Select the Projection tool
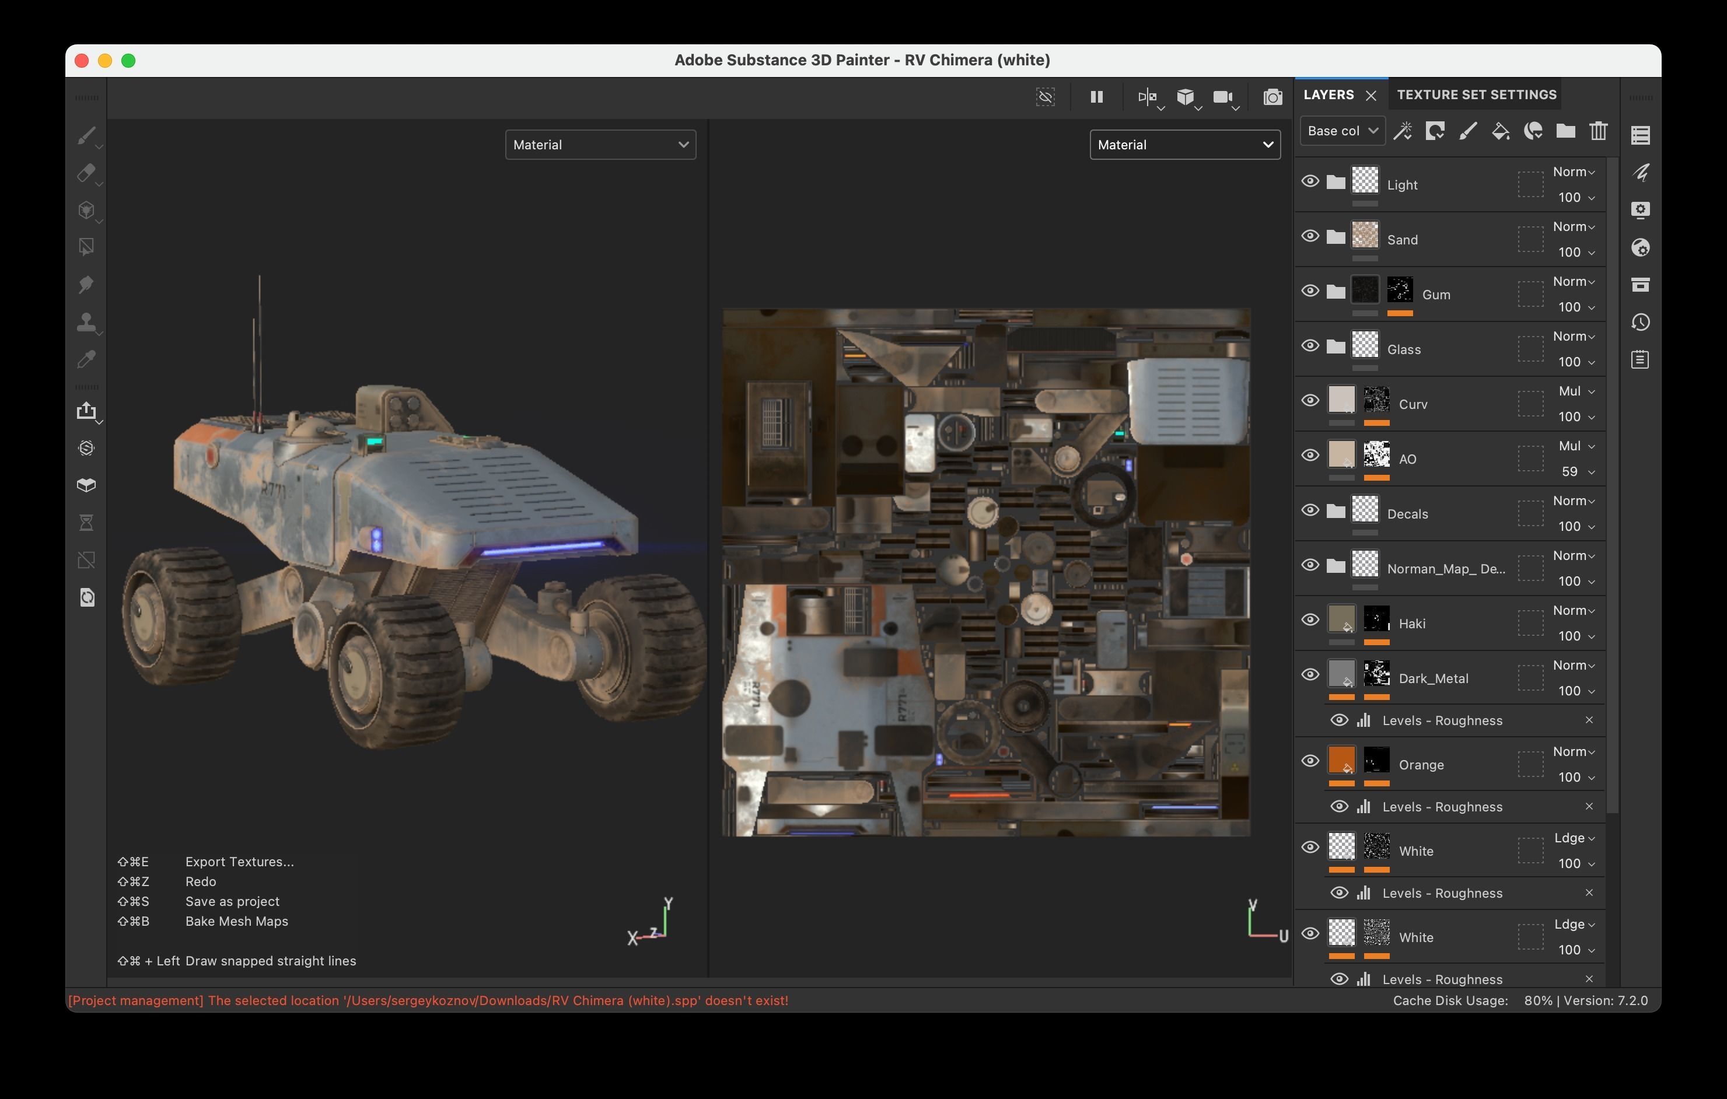1727x1099 pixels. [86, 209]
